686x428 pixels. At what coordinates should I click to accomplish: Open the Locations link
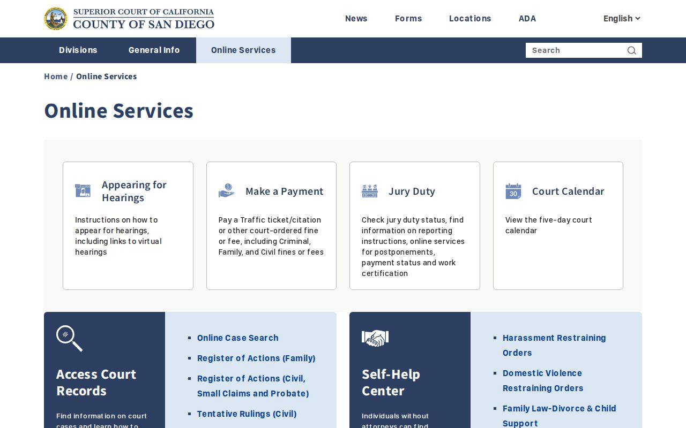pos(470,18)
